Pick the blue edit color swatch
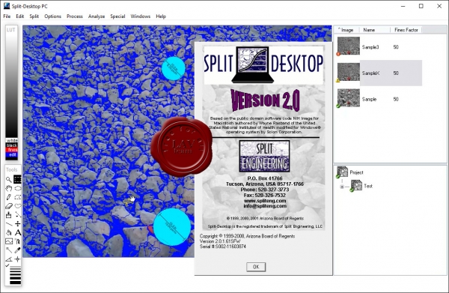This screenshot has height=293, width=449. tap(12, 155)
